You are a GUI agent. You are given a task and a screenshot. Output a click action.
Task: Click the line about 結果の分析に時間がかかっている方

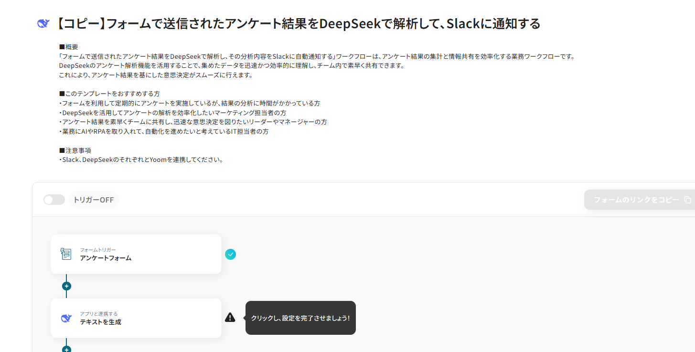(x=190, y=103)
